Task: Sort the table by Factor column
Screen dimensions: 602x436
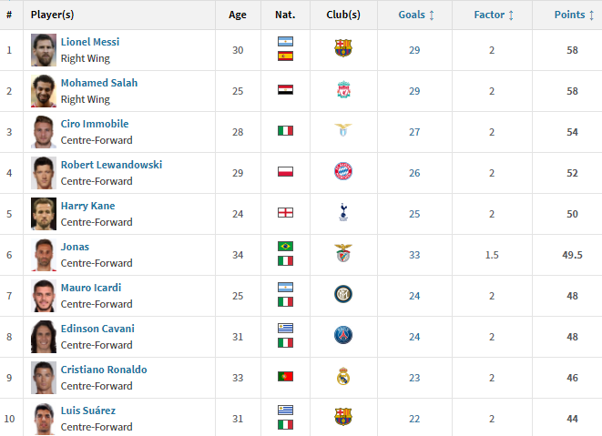Action: coord(494,15)
